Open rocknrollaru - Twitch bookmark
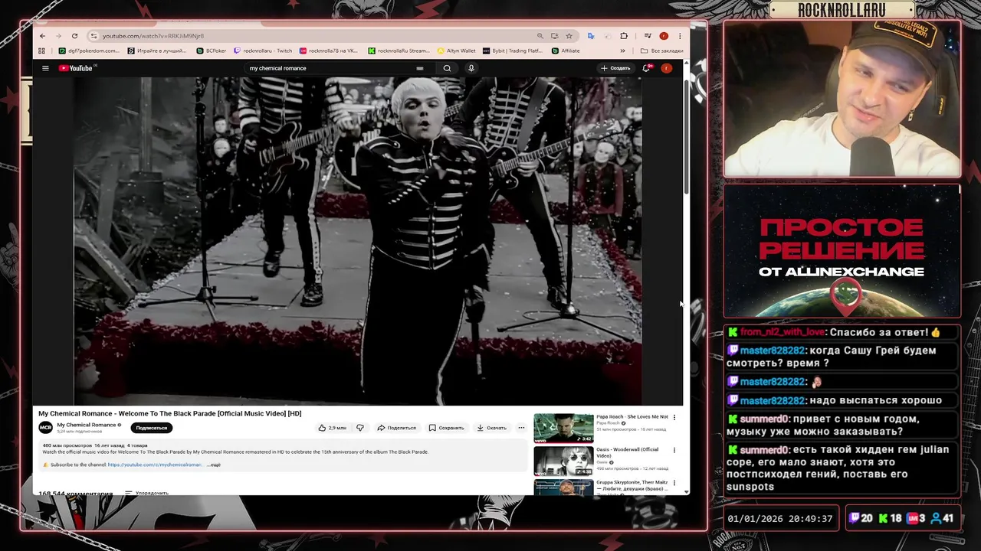 (263, 51)
